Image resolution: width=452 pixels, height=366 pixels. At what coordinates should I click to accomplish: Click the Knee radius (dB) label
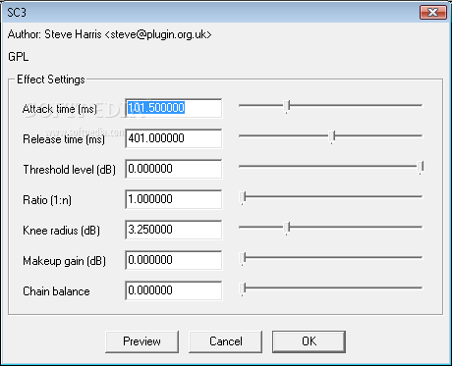pos(61,231)
